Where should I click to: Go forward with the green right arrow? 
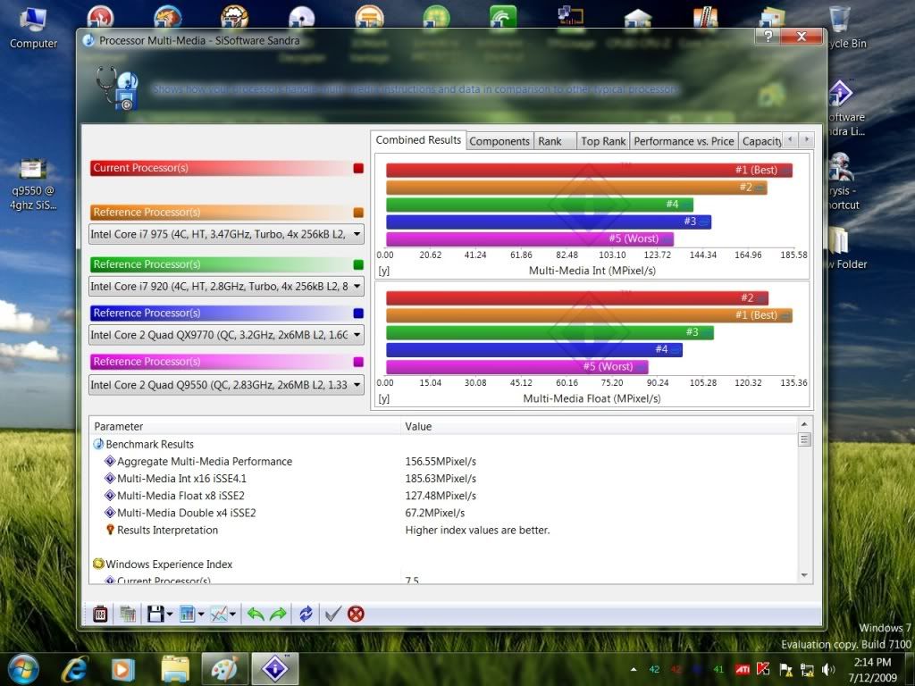[x=279, y=614]
